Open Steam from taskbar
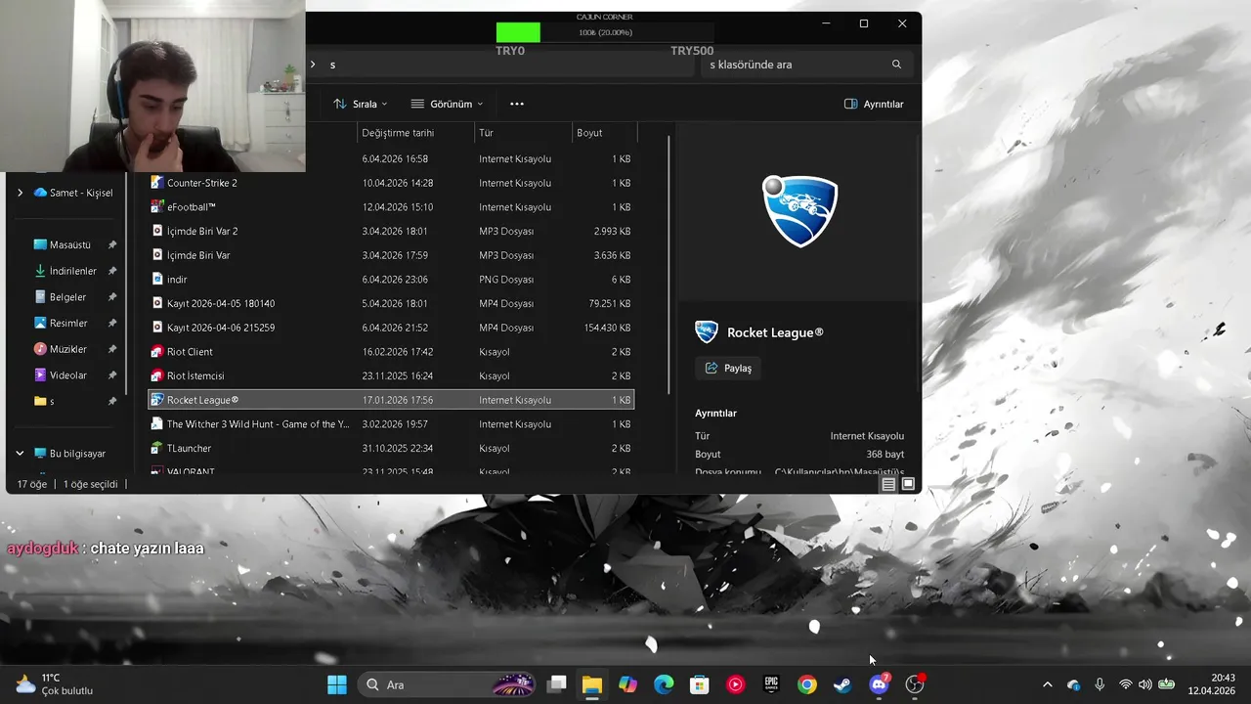Screen dimensions: 1251x704 click(842, 684)
